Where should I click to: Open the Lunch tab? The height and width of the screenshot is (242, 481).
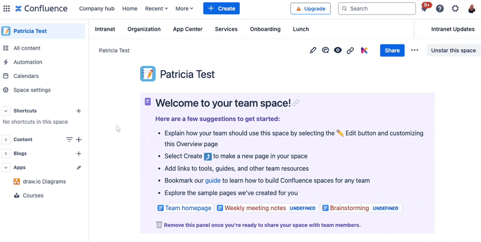coord(301,29)
